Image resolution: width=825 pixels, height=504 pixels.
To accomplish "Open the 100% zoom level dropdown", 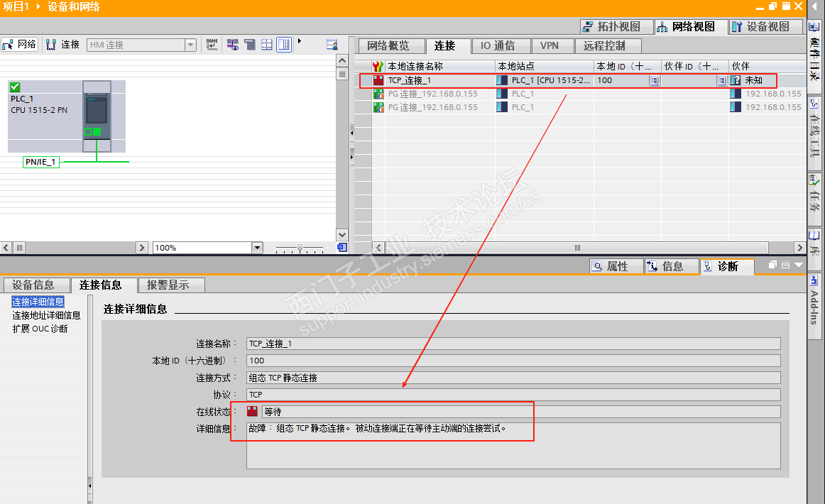I will 257,247.
